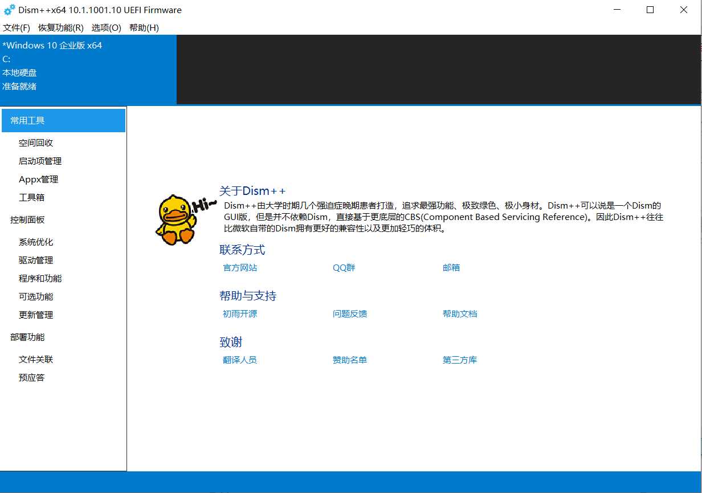View the 赞助名单 link
This screenshot has width=702, height=493.
350,360
